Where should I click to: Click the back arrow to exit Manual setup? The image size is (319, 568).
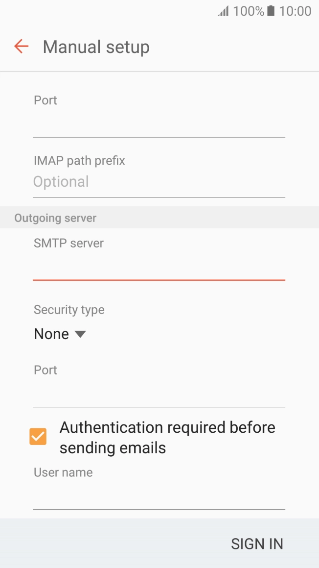[21, 46]
